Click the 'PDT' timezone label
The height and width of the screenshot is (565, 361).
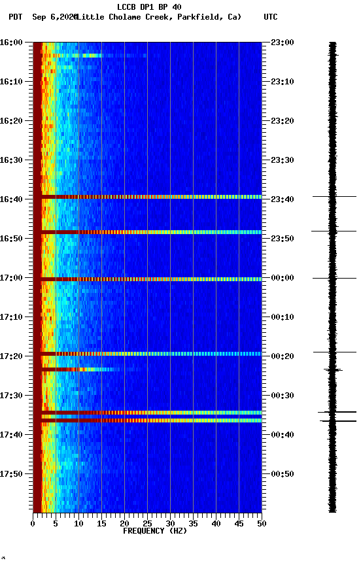16,17
